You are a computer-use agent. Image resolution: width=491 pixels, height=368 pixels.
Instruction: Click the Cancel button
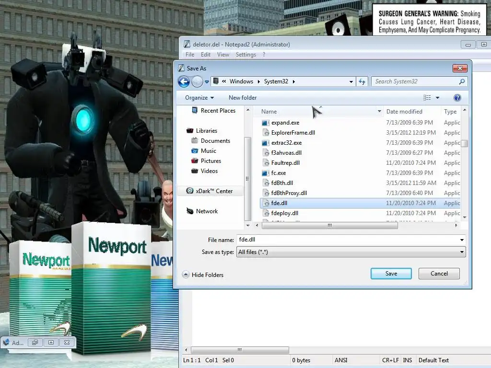click(x=439, y=274)
